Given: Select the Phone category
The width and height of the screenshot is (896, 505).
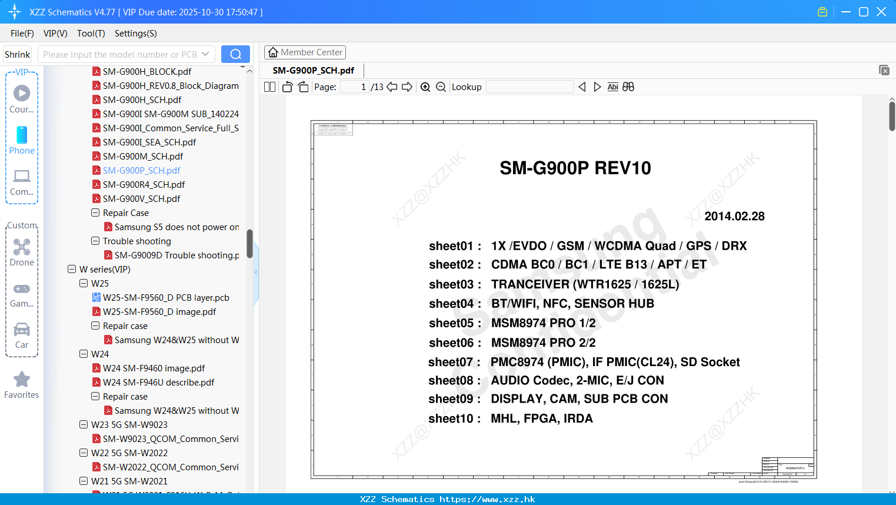Looking at the screenshot, I should [22, 140].
